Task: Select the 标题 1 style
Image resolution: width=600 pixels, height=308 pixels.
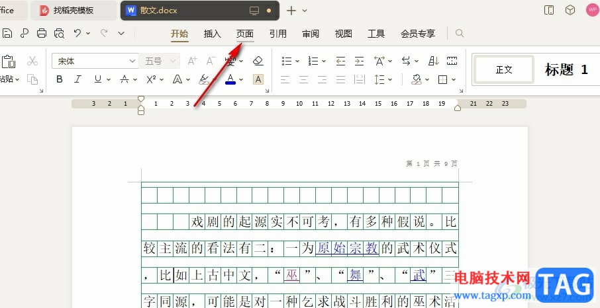Action: tap(566, 69)
